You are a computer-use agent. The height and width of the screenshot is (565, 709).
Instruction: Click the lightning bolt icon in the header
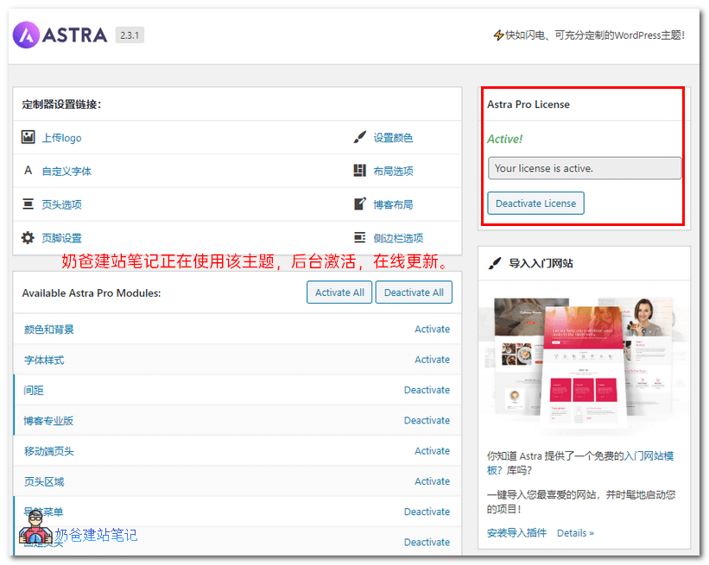[497, 35]
